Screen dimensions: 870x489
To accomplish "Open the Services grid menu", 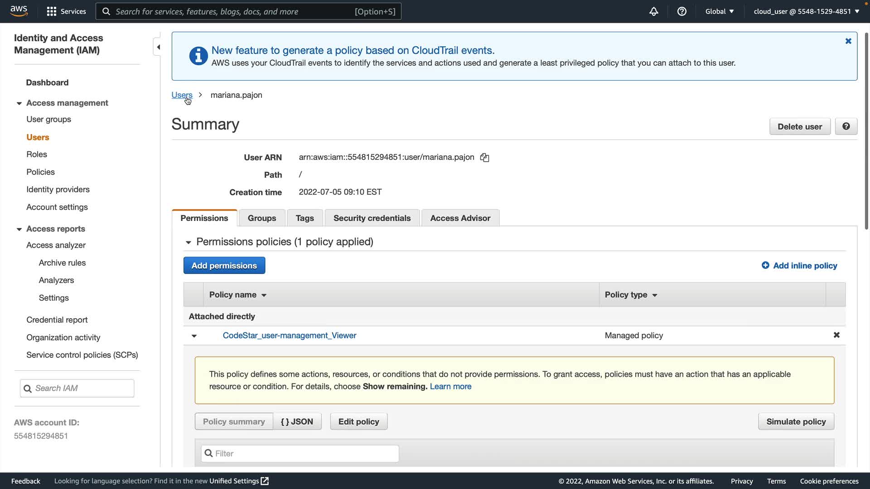I will pyautogui.click(x=66, y=11).
